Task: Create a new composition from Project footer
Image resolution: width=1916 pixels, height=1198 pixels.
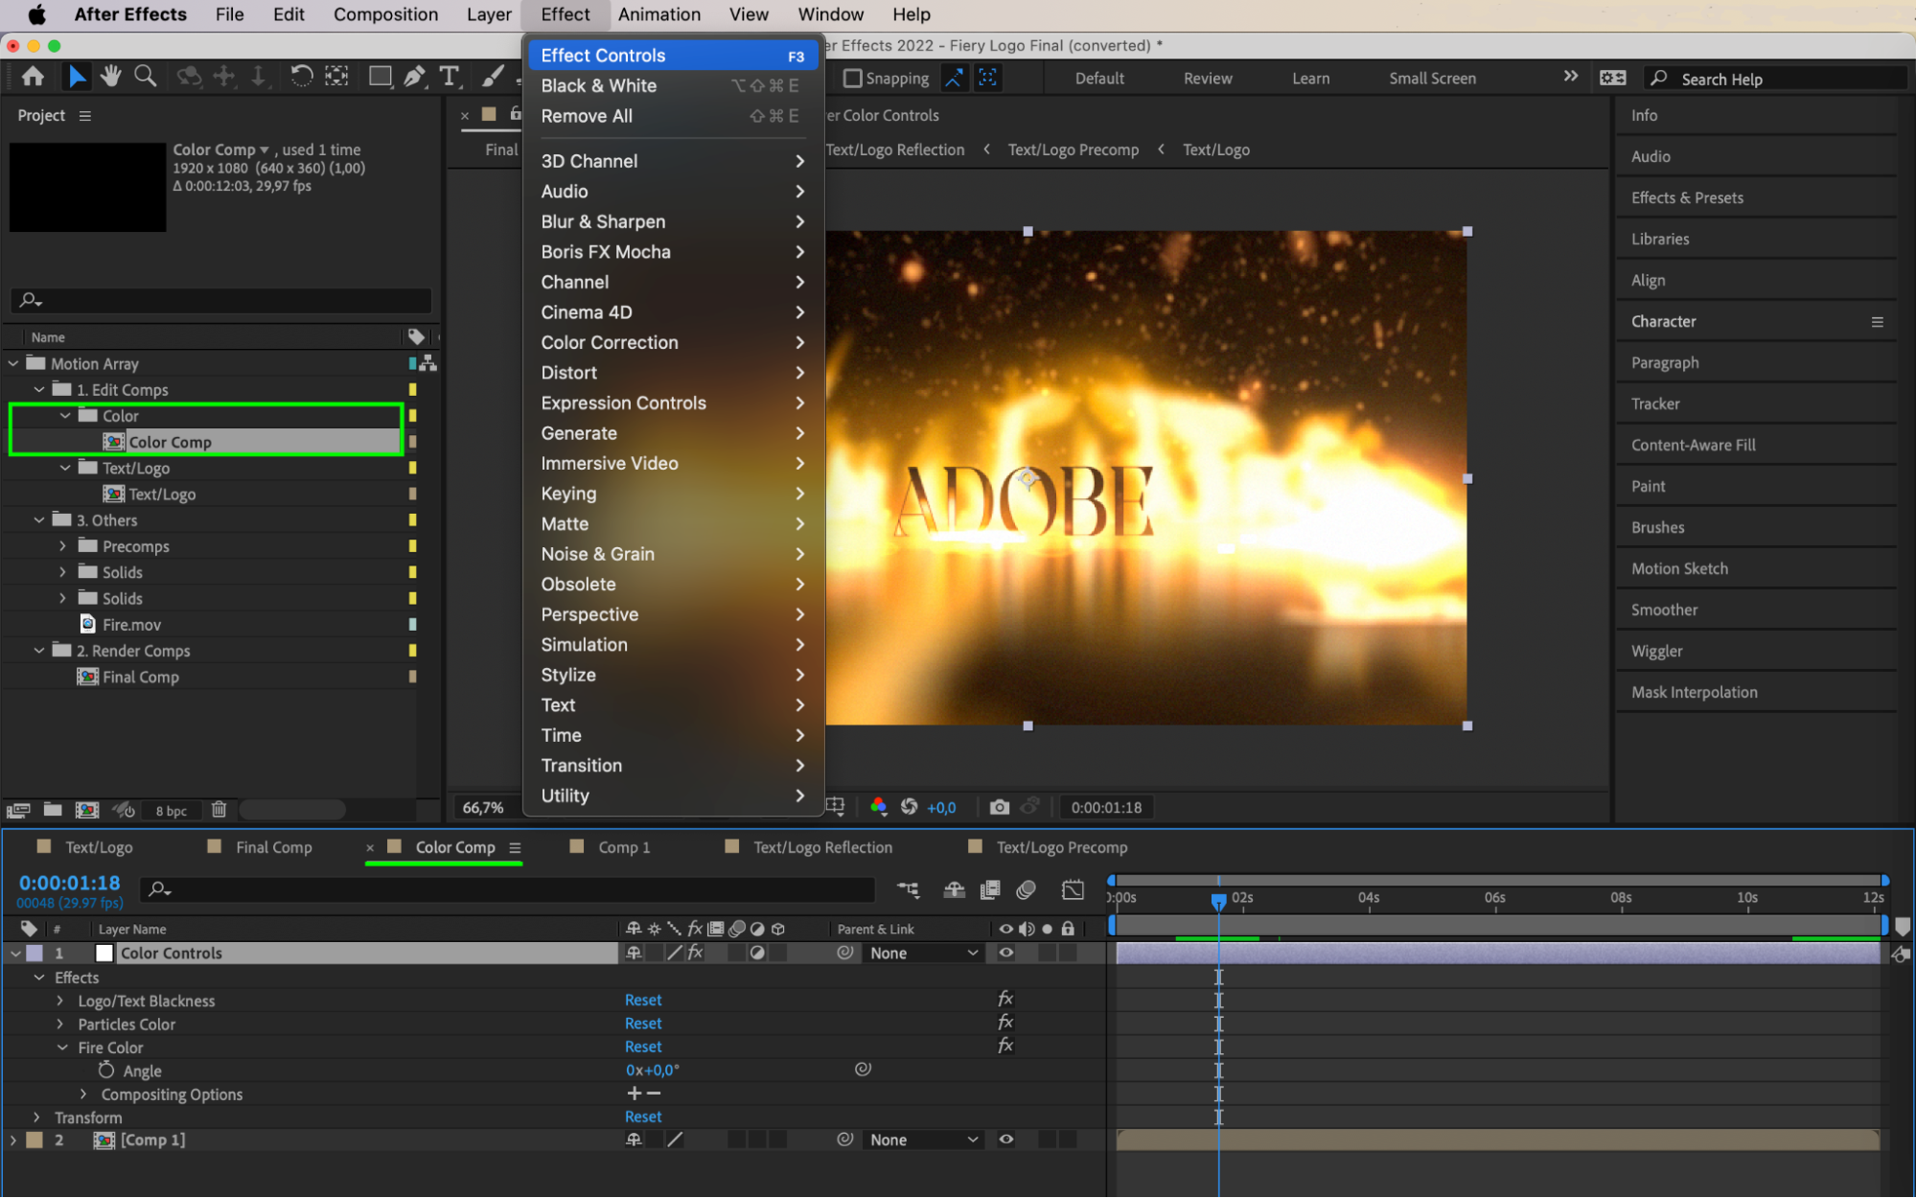Action: 87,810
